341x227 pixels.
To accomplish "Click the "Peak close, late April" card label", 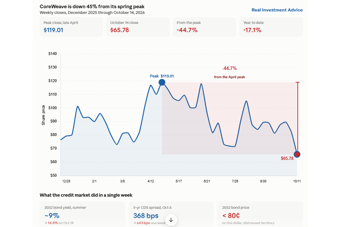I will point(61,22).
